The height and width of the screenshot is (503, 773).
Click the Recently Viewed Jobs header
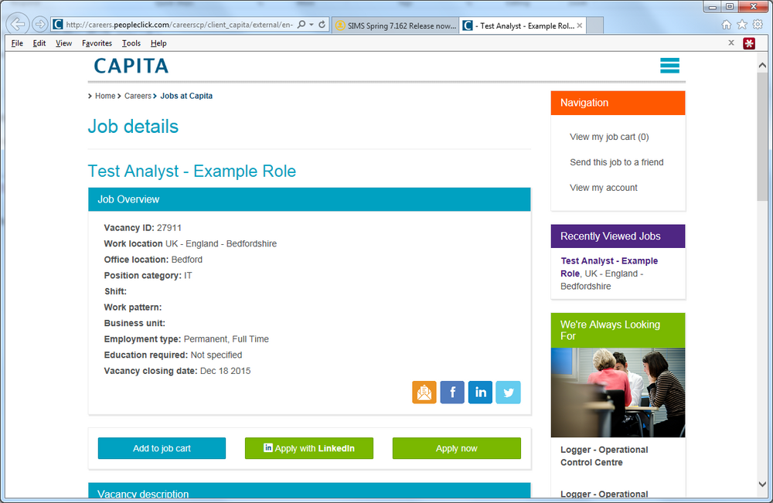618,236
